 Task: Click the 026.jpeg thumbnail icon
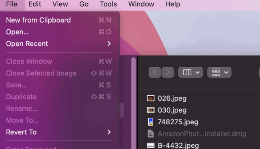[151, 98]
